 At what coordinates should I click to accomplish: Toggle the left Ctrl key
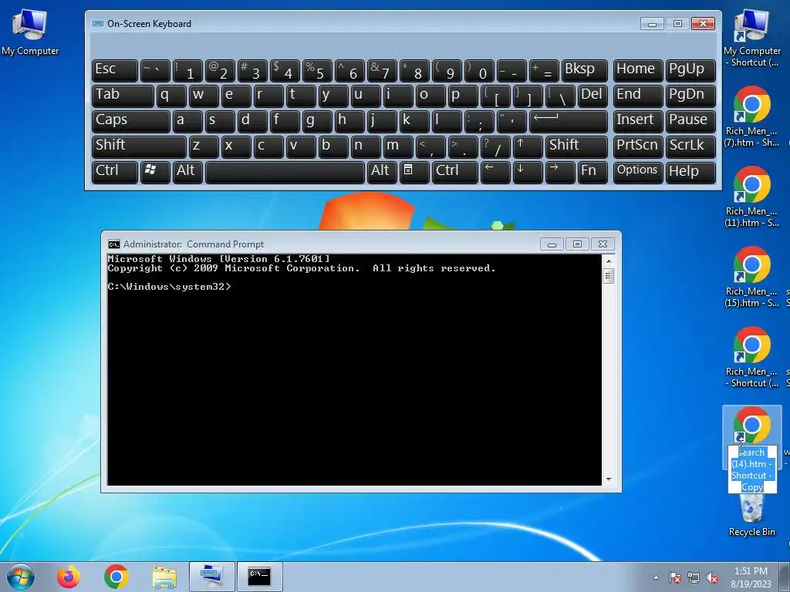[115, 172]
